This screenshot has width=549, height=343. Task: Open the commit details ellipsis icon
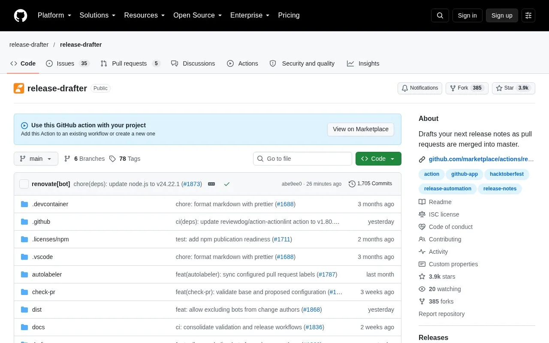[211, 184]
